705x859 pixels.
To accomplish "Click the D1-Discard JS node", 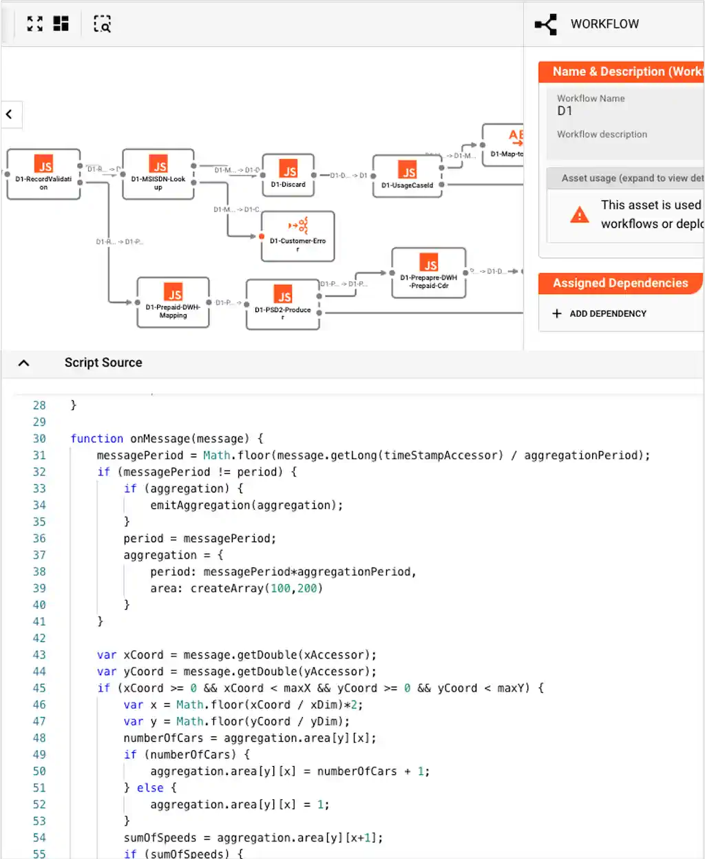I will pos(288,174).
